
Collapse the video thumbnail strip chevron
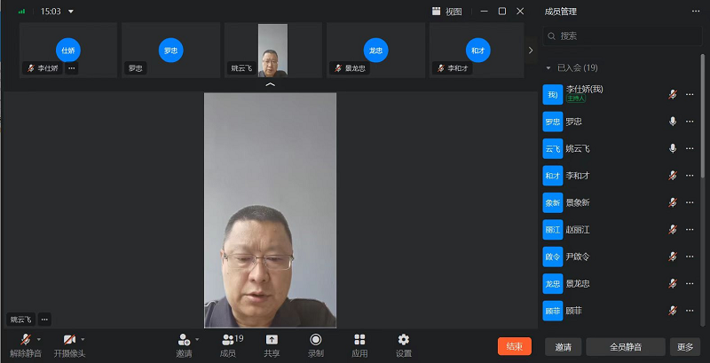click(271, 85)
